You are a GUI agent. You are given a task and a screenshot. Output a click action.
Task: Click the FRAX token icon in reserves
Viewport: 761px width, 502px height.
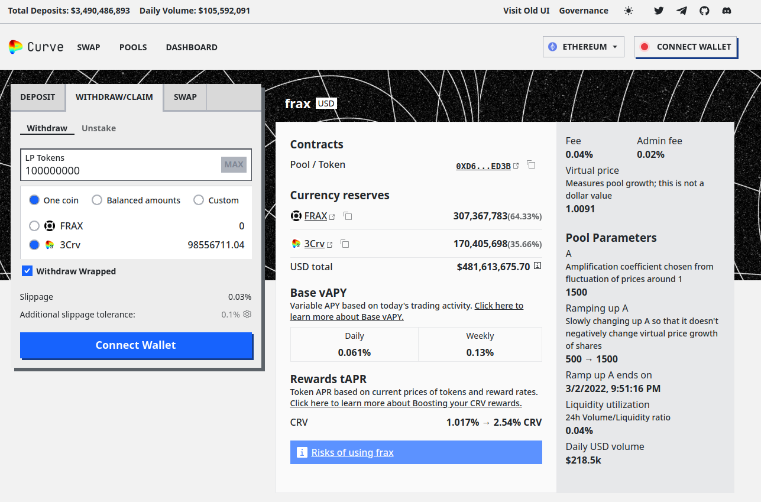(296, 216)
